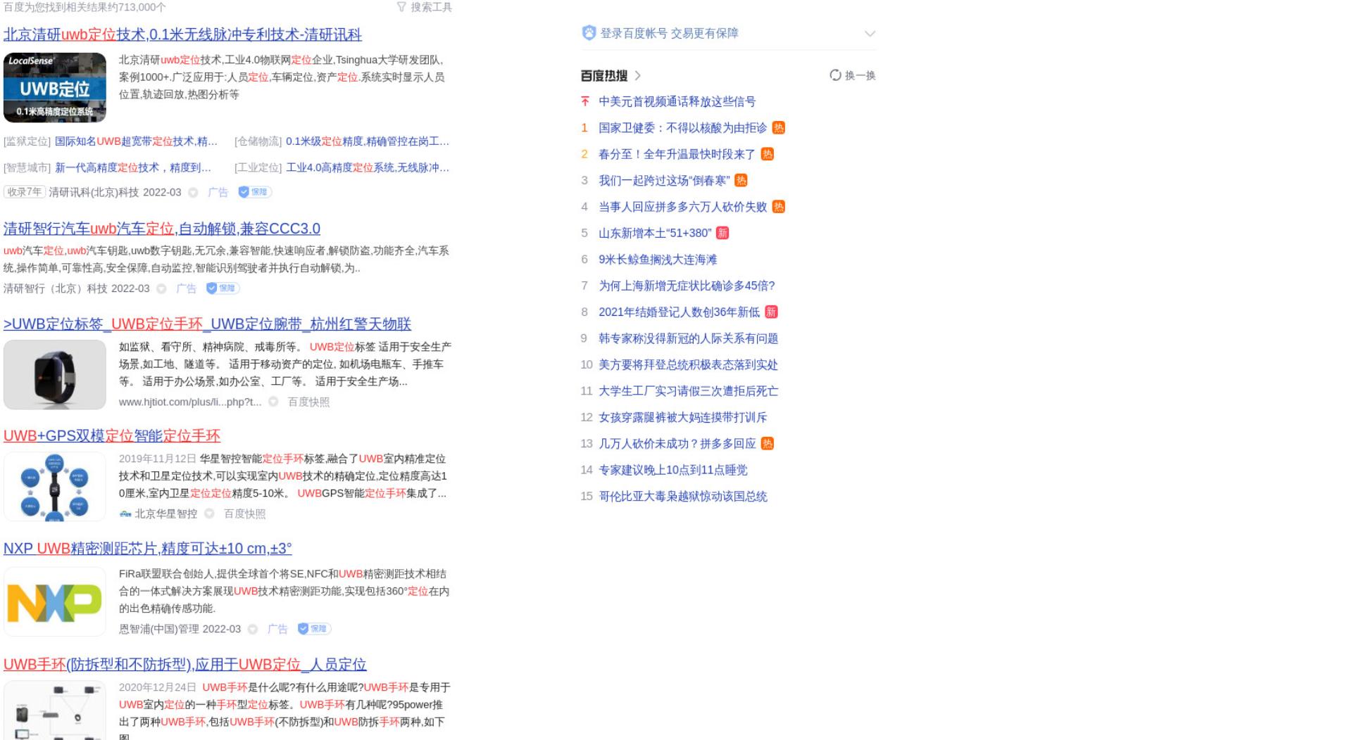Open the smartwatch wristband thumbnail image
The image size is (1352, 740).
pos(55,375)
